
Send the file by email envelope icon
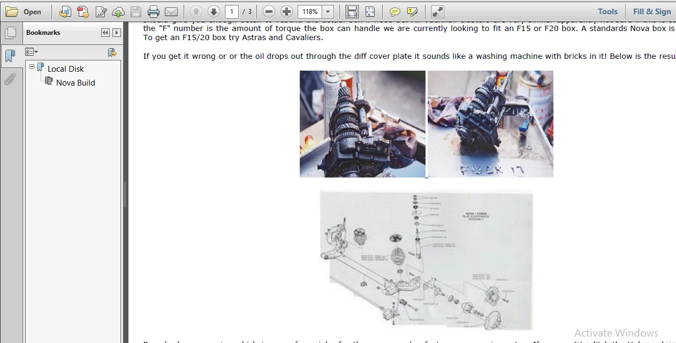171,11
